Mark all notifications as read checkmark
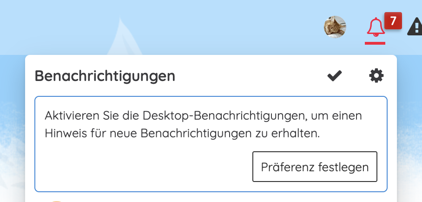The image size is (422, 202). [x=334, y=75]
